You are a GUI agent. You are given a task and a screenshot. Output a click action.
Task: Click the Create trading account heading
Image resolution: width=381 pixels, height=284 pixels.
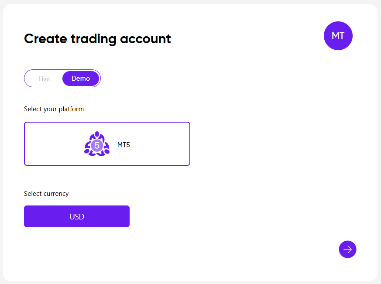[x=97, y=39]
